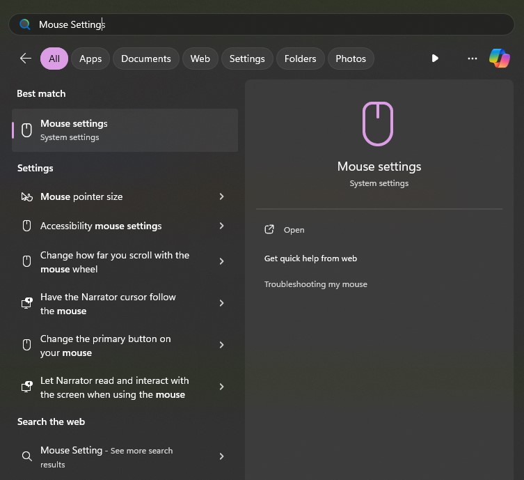Open Change the primary button result

[125, 346]
